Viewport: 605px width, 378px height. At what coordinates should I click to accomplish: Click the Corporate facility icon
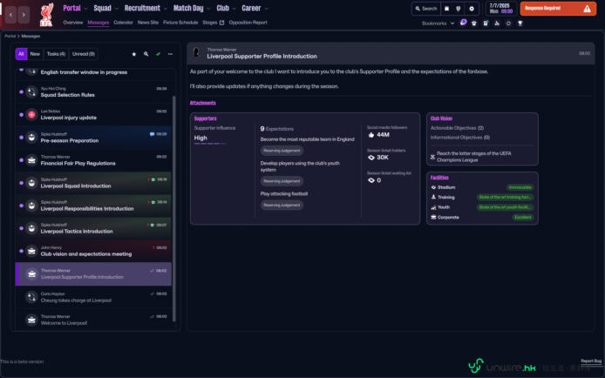pyautogui.click(x=433, y=218)
